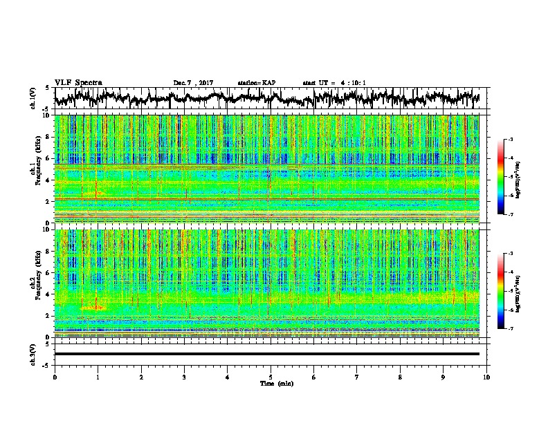This screenshot has height=423, width=548.
Task: Click the flat black ch.3 trace
Action: (267, 354)
